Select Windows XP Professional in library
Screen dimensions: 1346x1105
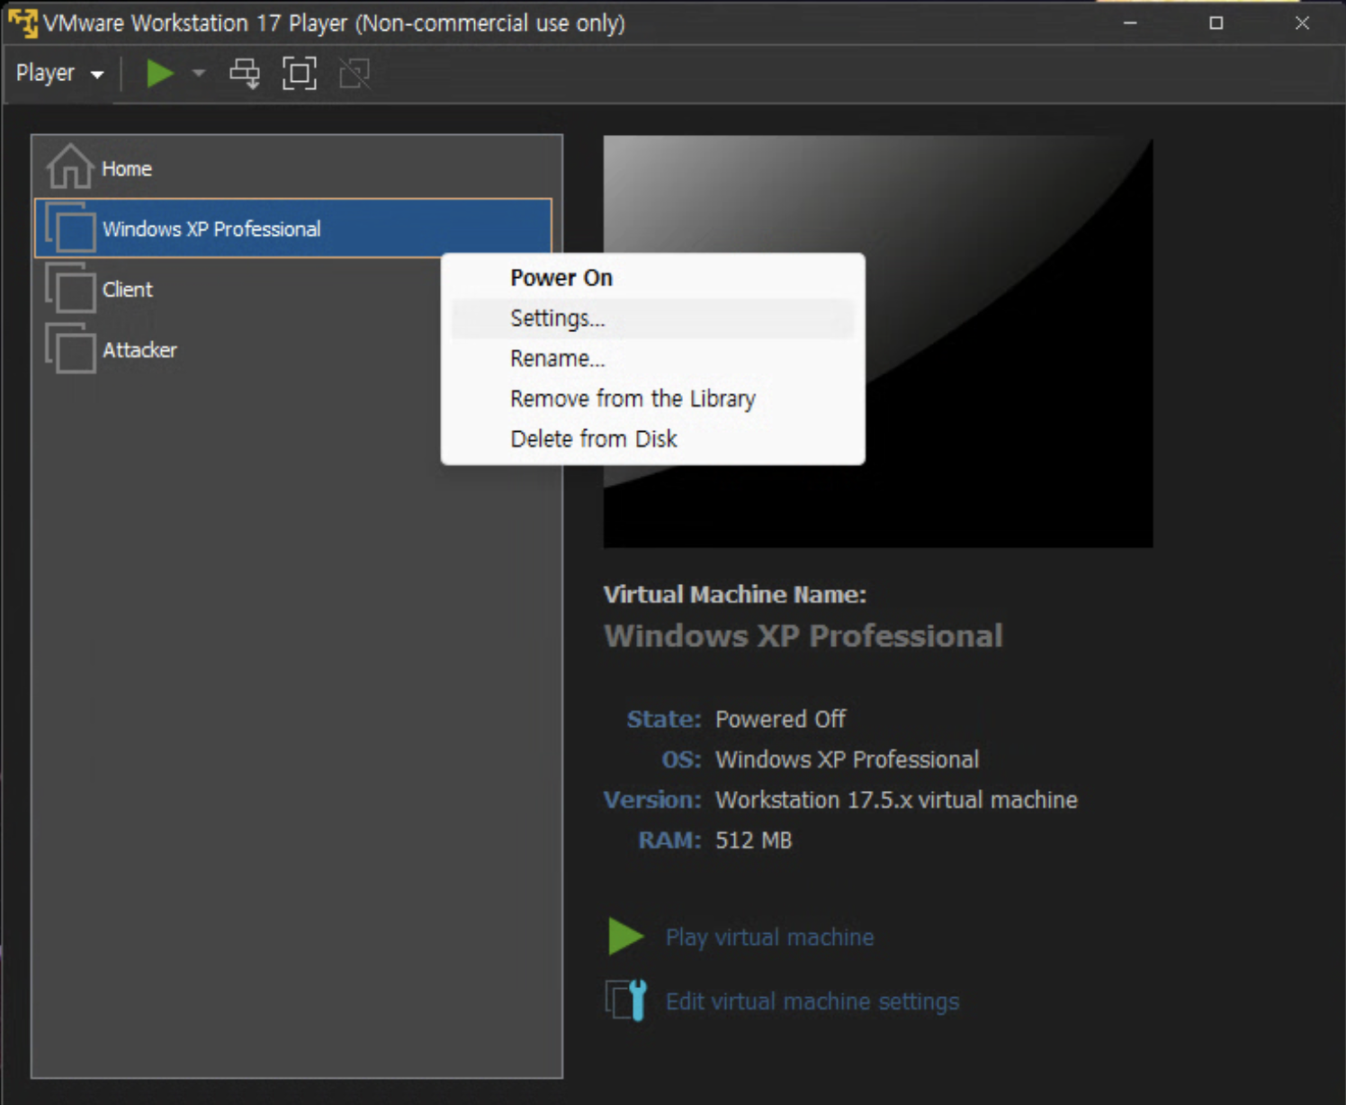coord(293,228)
